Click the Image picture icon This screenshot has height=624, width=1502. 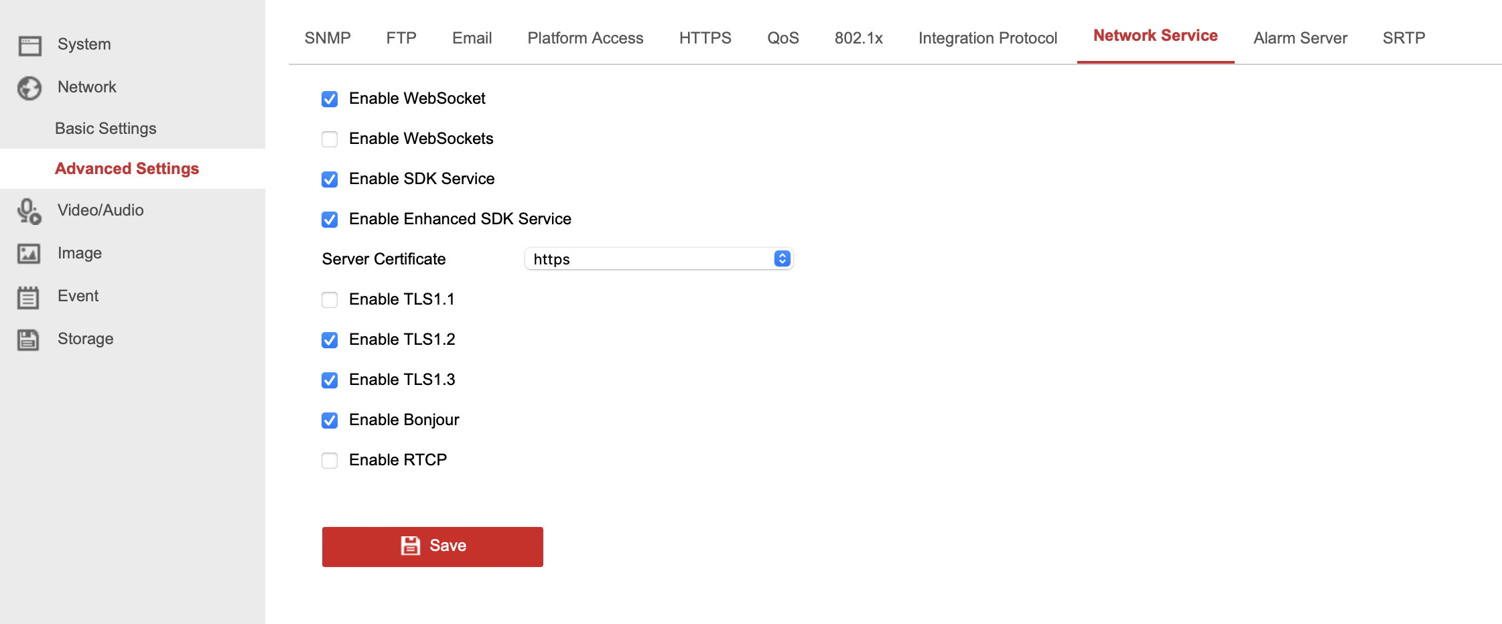pyautogui.click(x=29, y=254)
